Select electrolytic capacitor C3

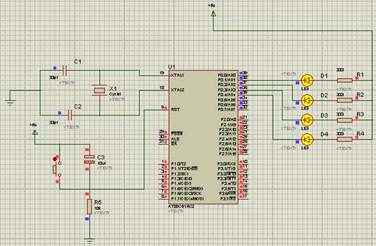[89, 159]
